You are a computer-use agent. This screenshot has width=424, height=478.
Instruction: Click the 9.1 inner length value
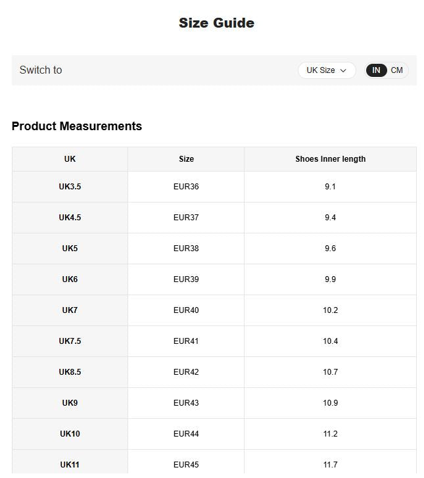click(331, 187)
